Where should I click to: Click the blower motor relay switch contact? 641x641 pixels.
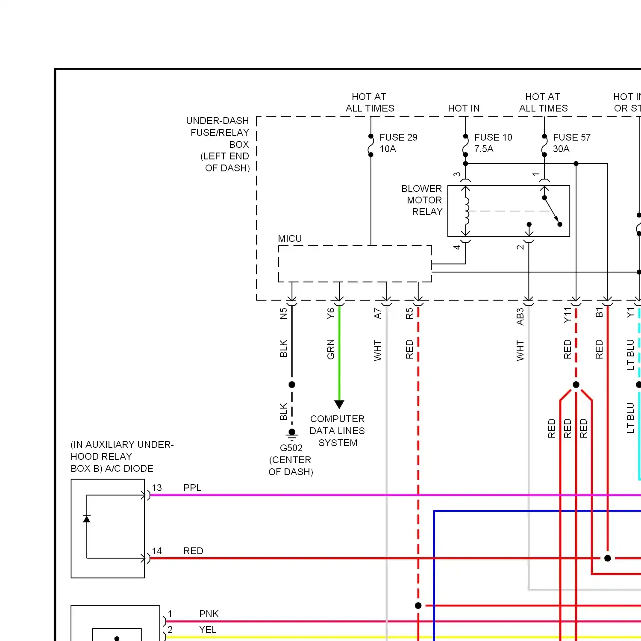pyautogui.click(x=552, y=211)
